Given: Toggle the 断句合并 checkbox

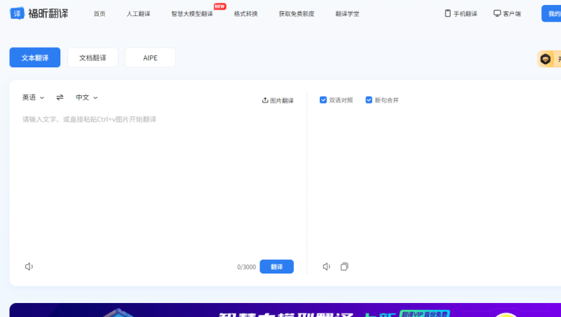Looking at the screenshot, I should point(369,100).
